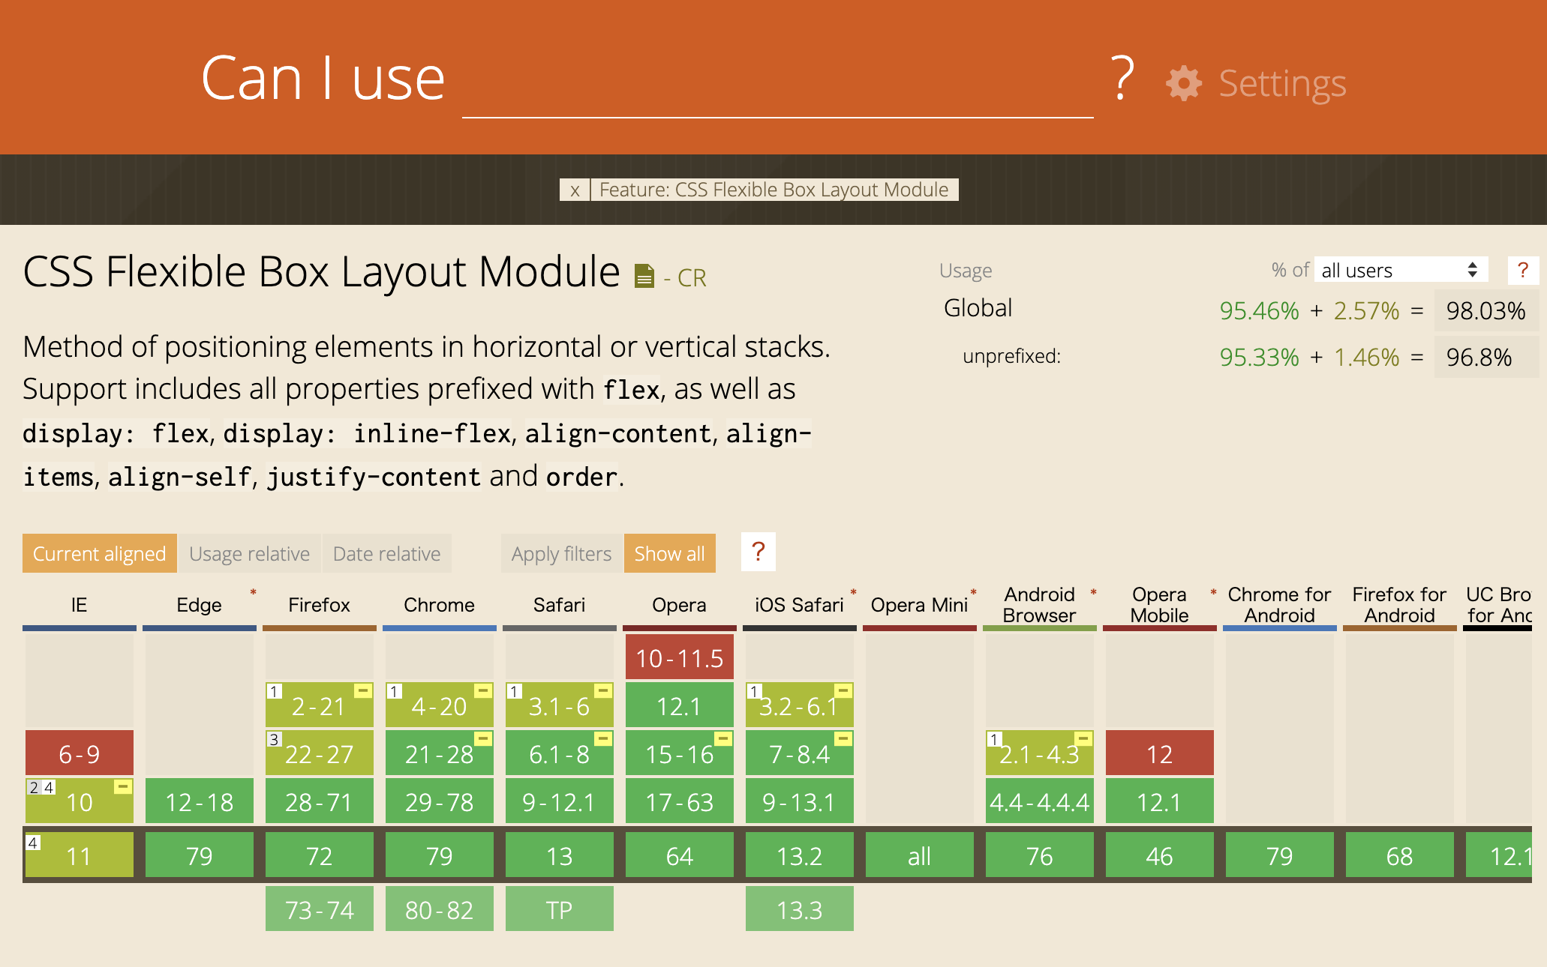
Task: Select iOS Safari 13.3 cell
Action: [800, 909]
